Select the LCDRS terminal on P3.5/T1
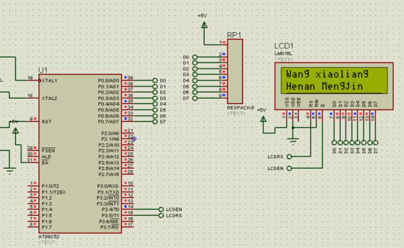The image size is (404, 248). (x=161, y=215)
